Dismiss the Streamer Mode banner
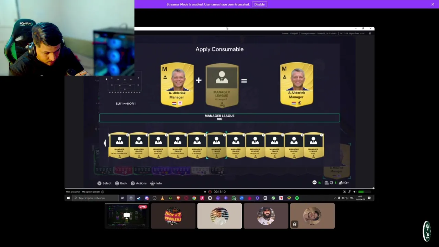 click(433, 4)
